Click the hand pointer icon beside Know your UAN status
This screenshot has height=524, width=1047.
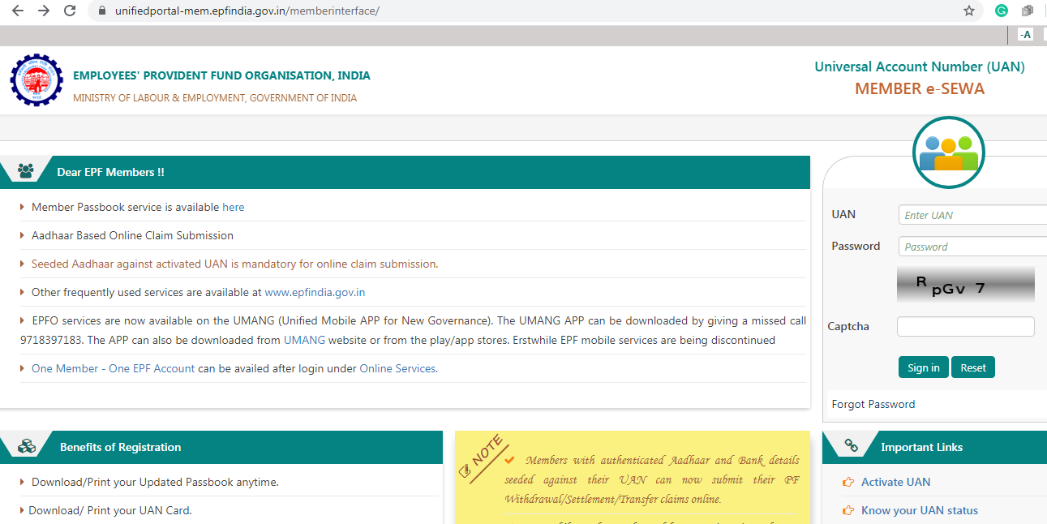click(848, 510)
